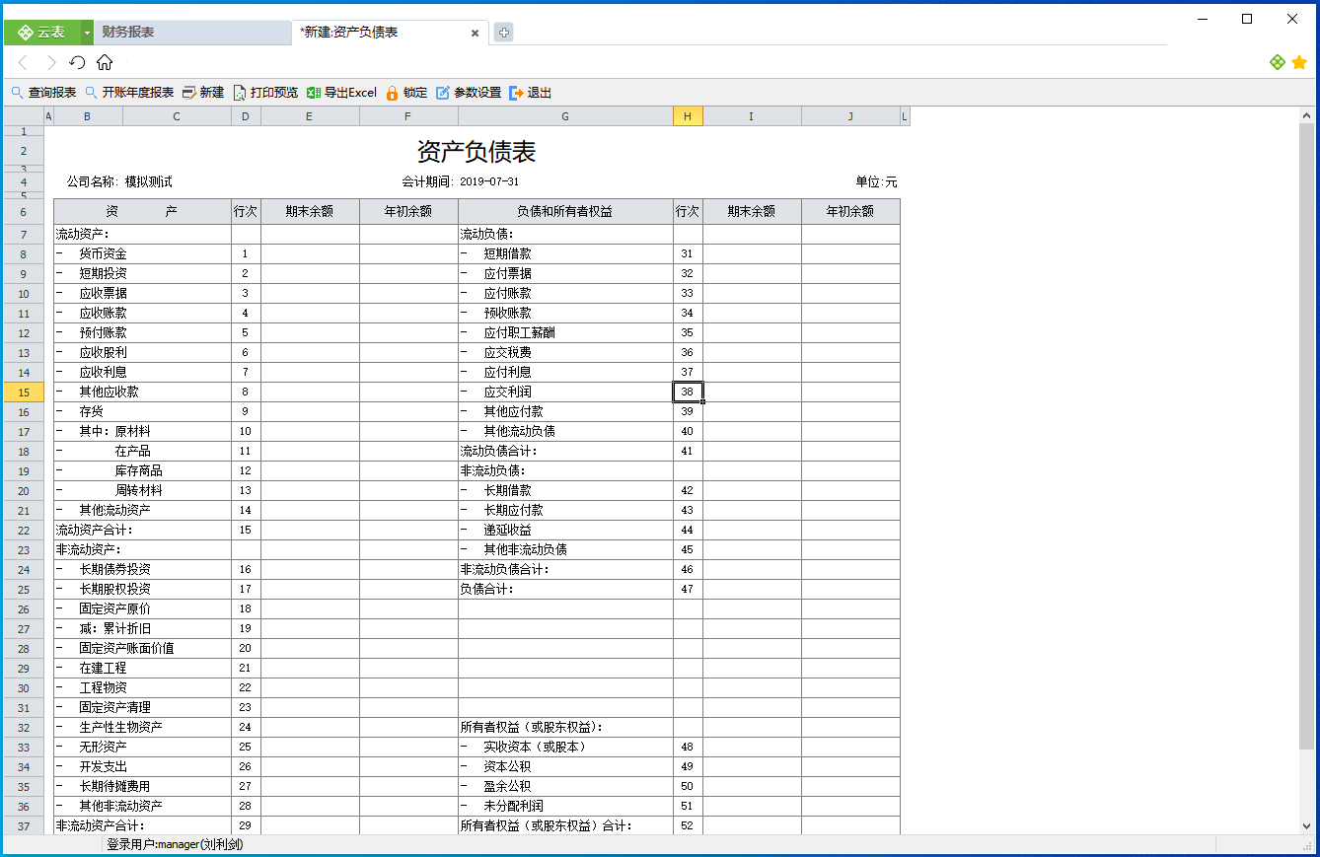1320x857 pixels.
Task: Open 参数设置 parameter settings
Action: pyautogui.click(x=469, y=93)
